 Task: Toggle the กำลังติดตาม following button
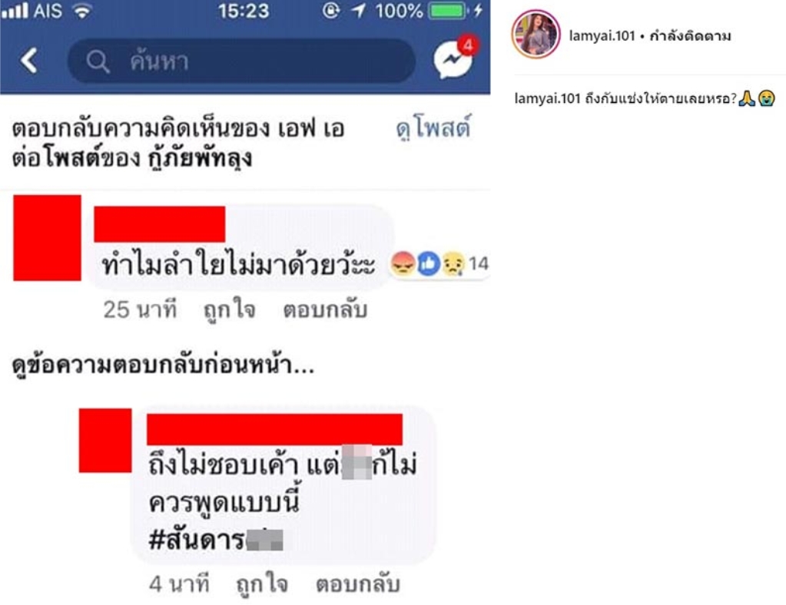click(690, 35)
